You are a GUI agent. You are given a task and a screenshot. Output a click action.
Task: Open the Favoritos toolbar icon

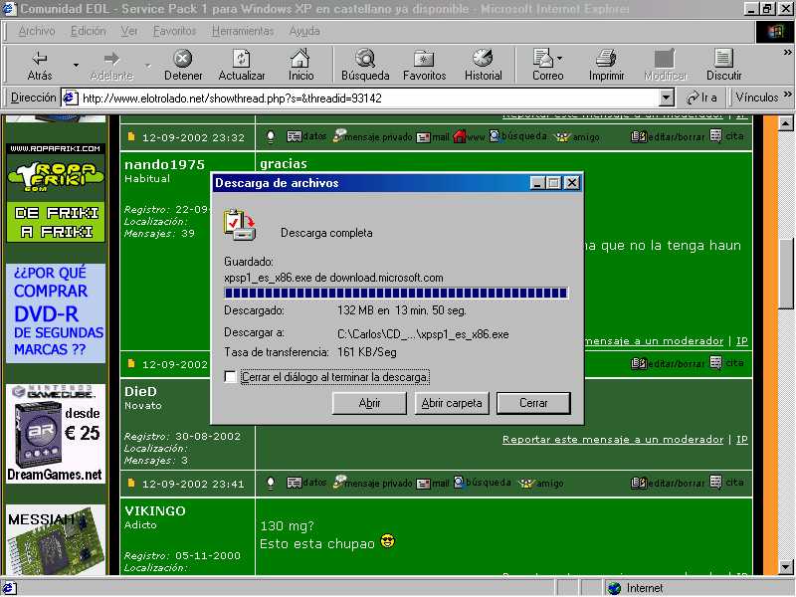(x=424, y=59)
